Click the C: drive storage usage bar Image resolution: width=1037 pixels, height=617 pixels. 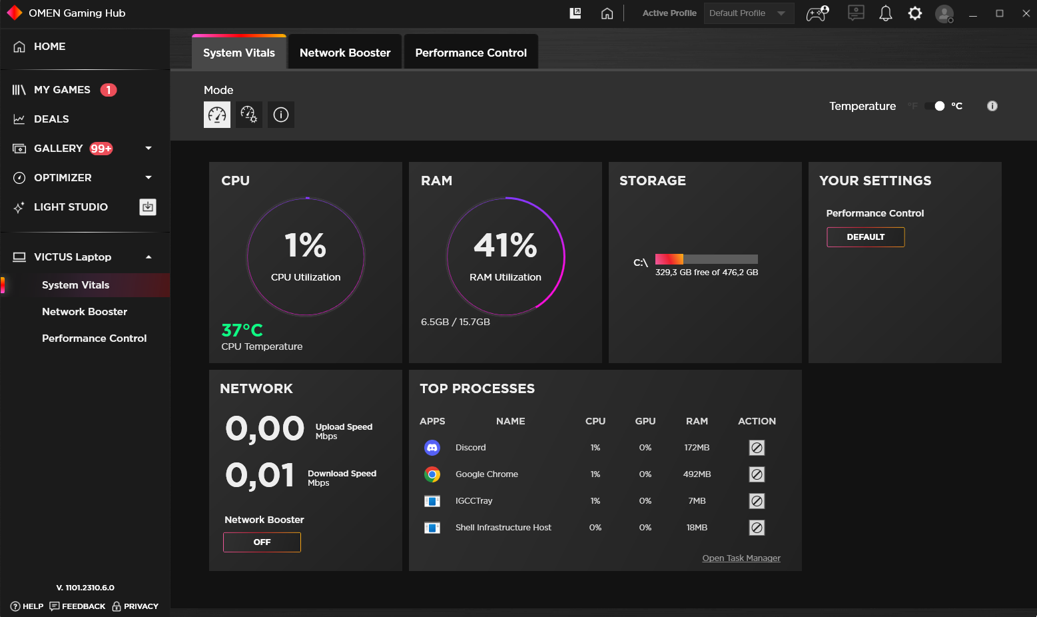[x=707, y=259]
